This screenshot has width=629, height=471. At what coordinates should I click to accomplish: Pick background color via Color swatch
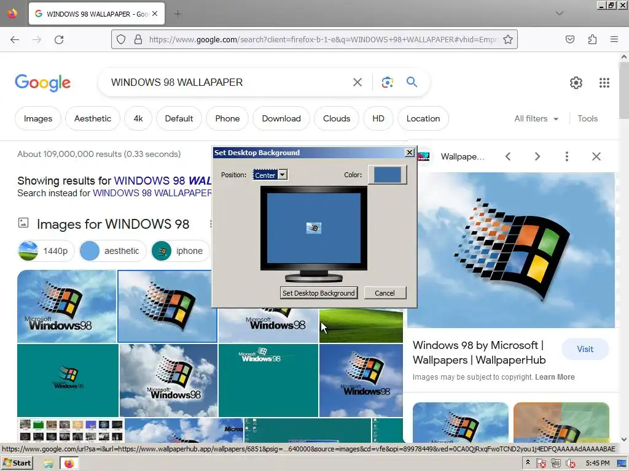click(x=387, y=175)
